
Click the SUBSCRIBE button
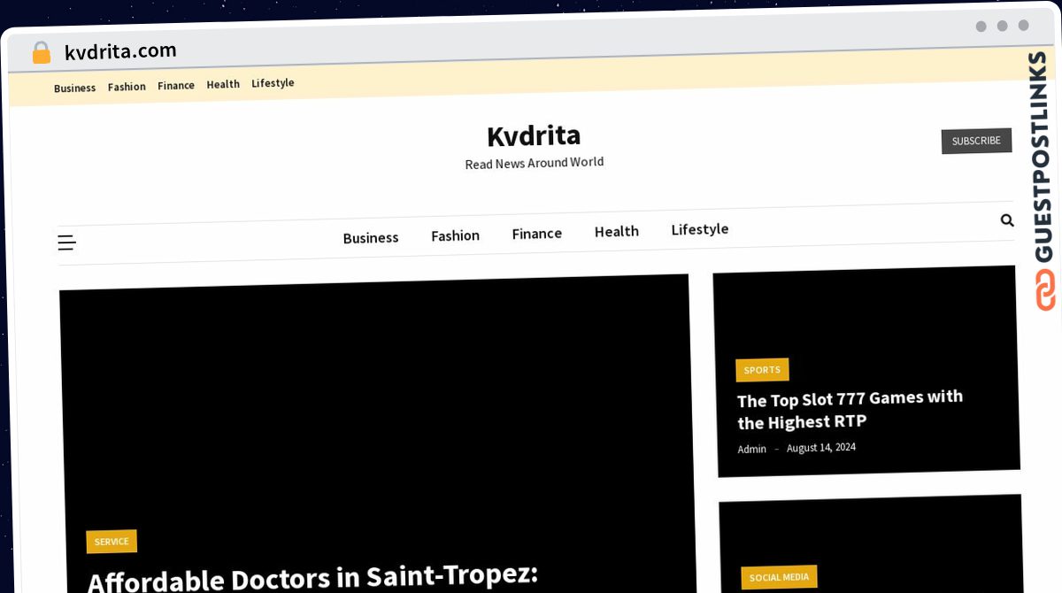tap(976, 141)
